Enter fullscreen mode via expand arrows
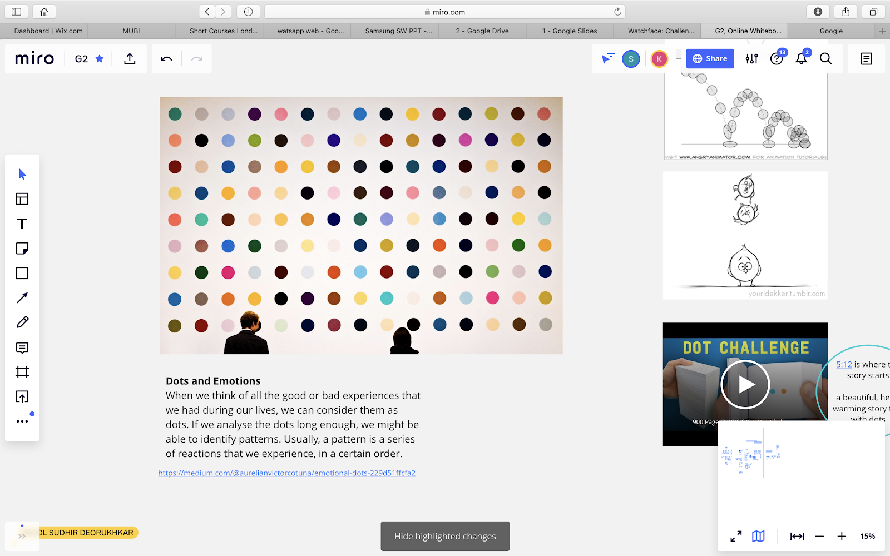 tap(736, 536)
